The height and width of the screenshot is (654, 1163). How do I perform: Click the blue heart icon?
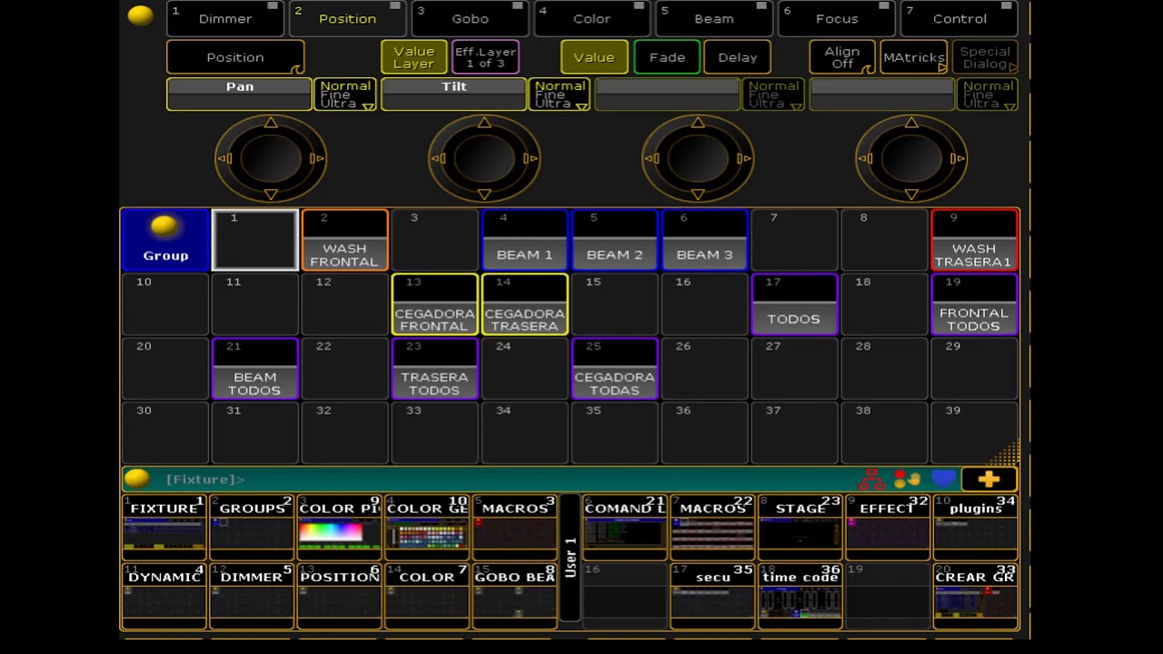944,479
